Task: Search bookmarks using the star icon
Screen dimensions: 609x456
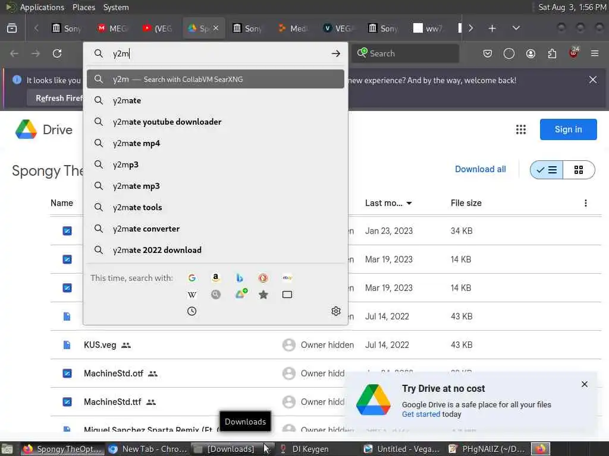Action: pyautogui.click(x=263, y=294)
